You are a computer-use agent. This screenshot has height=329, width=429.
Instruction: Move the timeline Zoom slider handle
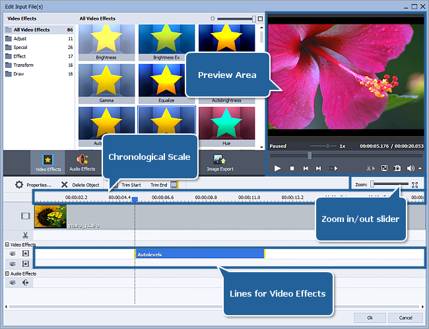tap(372, 184)
